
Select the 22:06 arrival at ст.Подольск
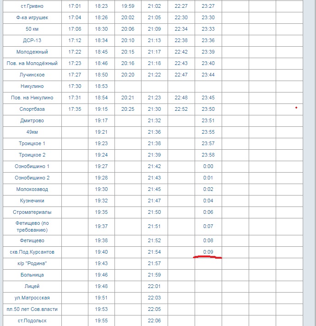[x=154, y=321]
